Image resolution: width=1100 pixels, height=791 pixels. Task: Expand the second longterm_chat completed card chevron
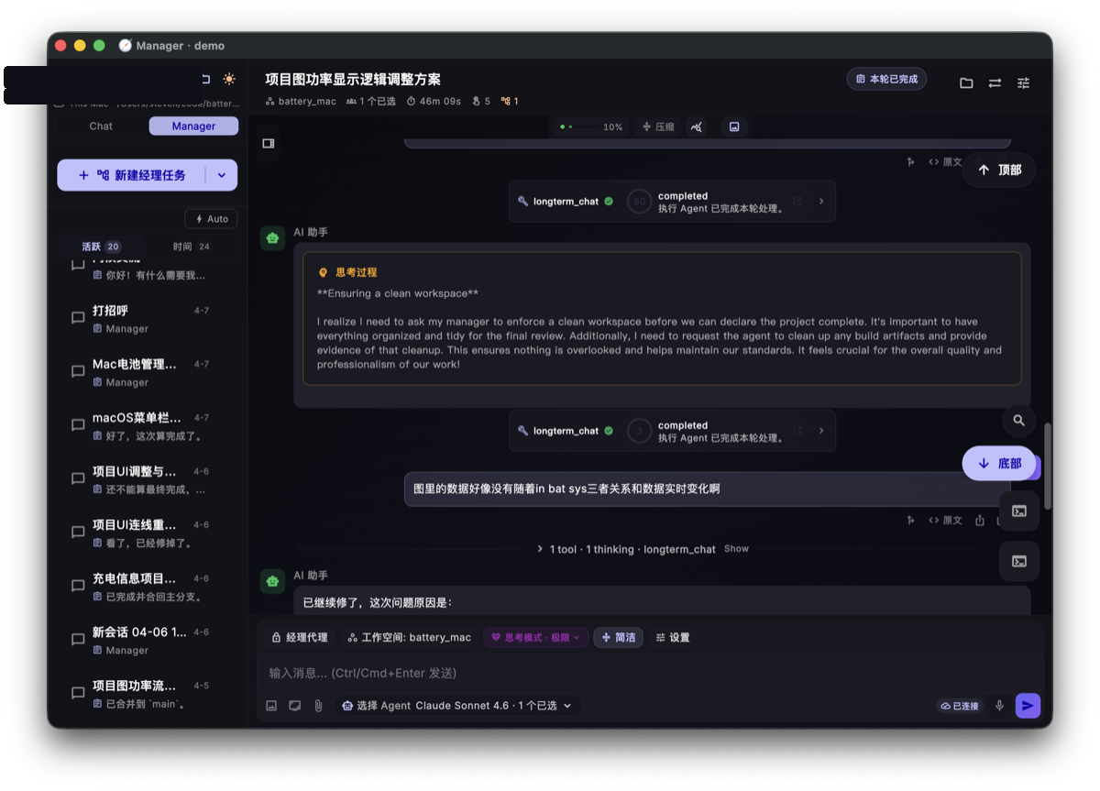click(x=821, y=431)
